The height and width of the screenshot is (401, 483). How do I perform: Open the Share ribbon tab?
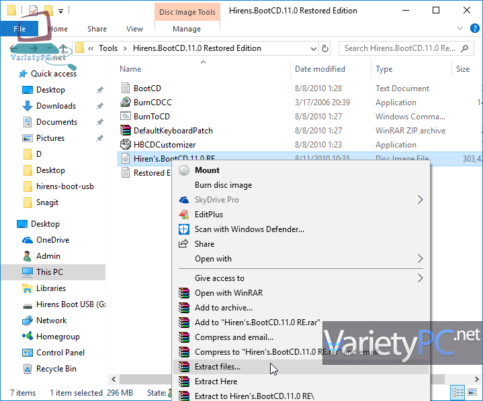(97, 29)
